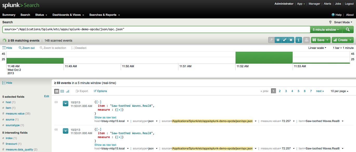Go to results page 2
The image size is (356, 152).
280,91
